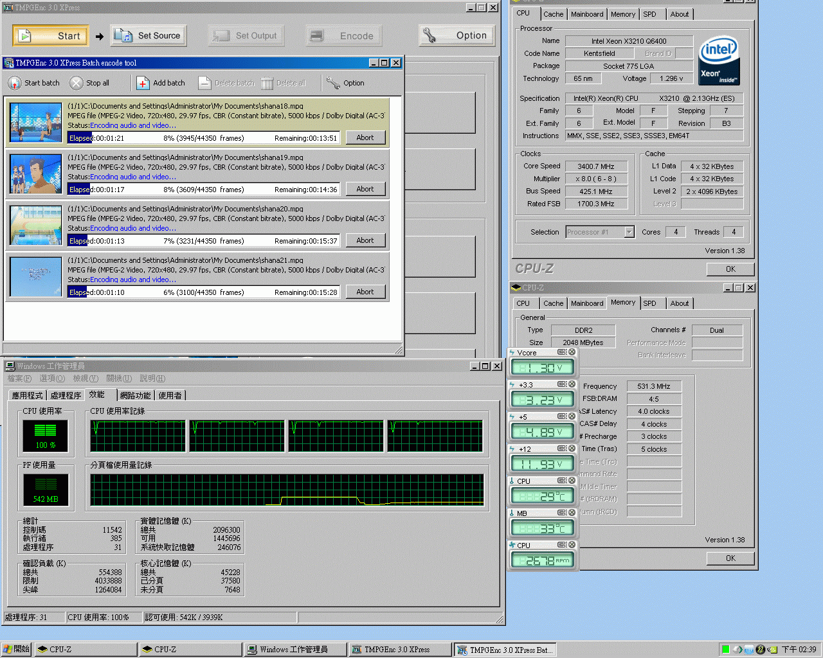
Task: Abort the shana19.mpg encoding job
Action: point(365,189)
